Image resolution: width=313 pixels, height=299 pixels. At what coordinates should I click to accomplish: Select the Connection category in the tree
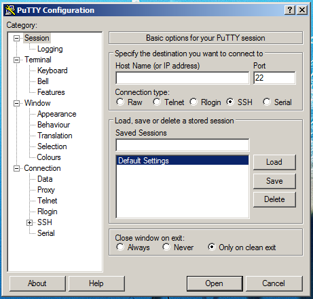click(42, 168)
